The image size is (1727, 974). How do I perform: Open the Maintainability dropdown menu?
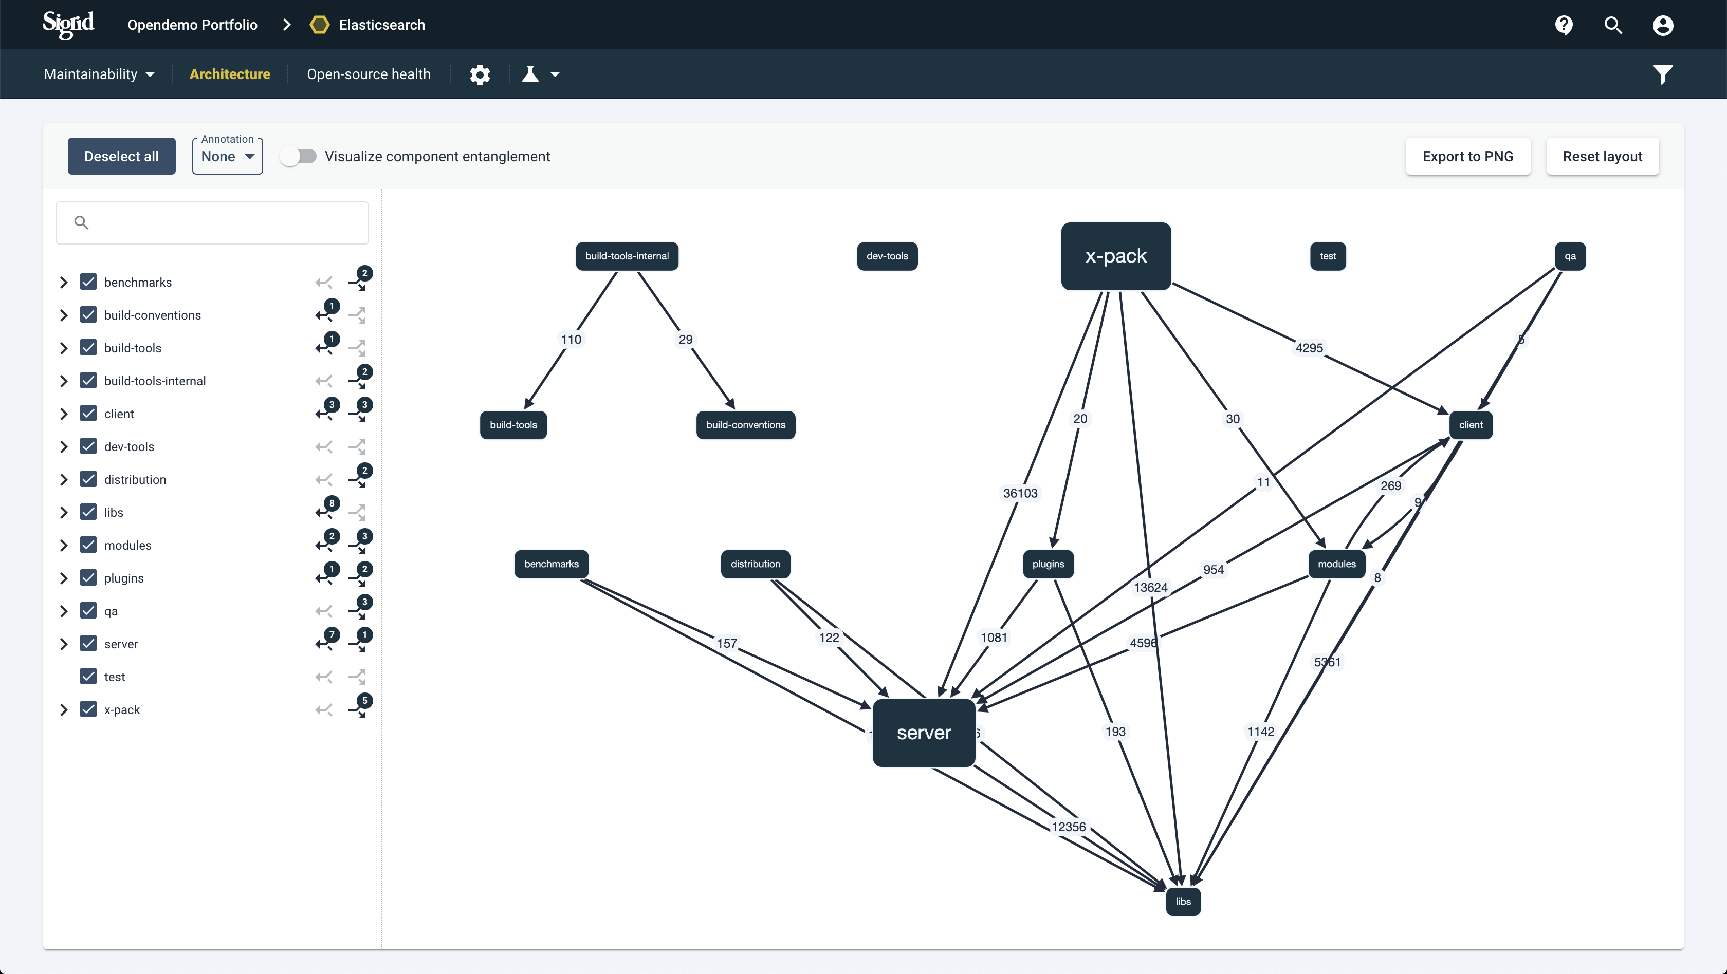[x=99, y=74]
